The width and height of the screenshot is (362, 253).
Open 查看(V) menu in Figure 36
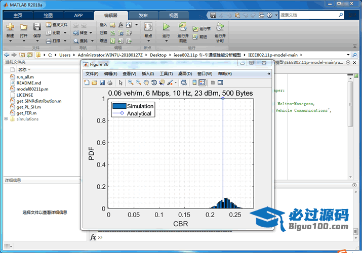(129, 74)
